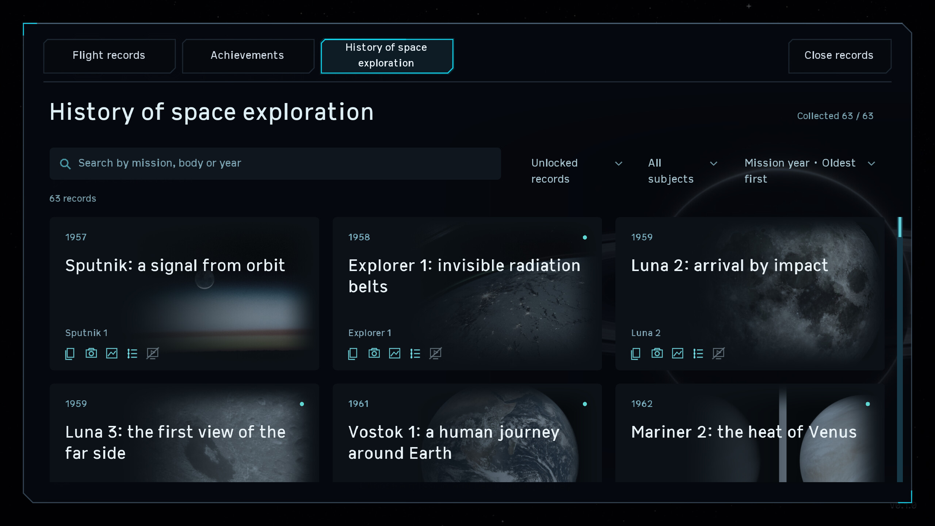Click the Collected 63 / 63 counter
This screenshot has width=935, height=526.
pos(835,116)
